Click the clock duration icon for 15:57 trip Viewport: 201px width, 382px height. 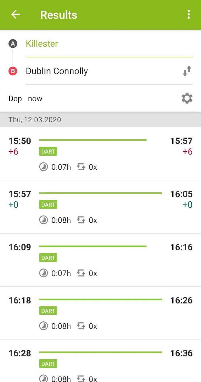[43, 220]
